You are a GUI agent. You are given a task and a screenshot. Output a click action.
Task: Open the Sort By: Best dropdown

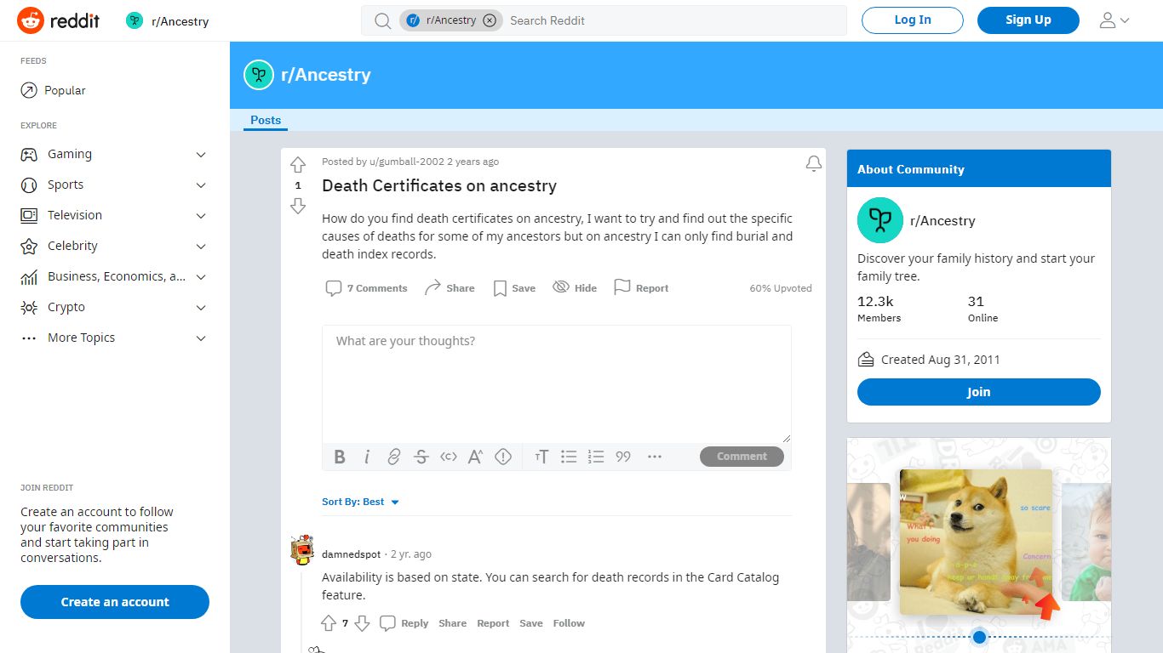pyautogui.click(x=361, y=502)
